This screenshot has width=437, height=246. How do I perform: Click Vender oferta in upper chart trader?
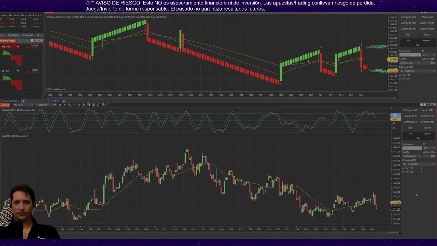[x=427, y=29]
